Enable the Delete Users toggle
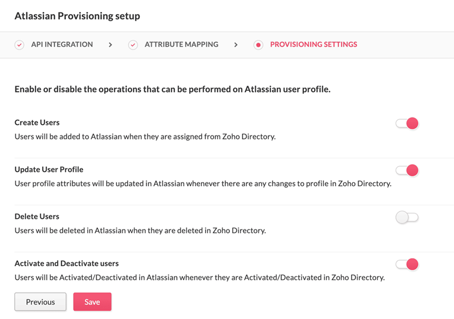The image size is (454, 319). 407,217
